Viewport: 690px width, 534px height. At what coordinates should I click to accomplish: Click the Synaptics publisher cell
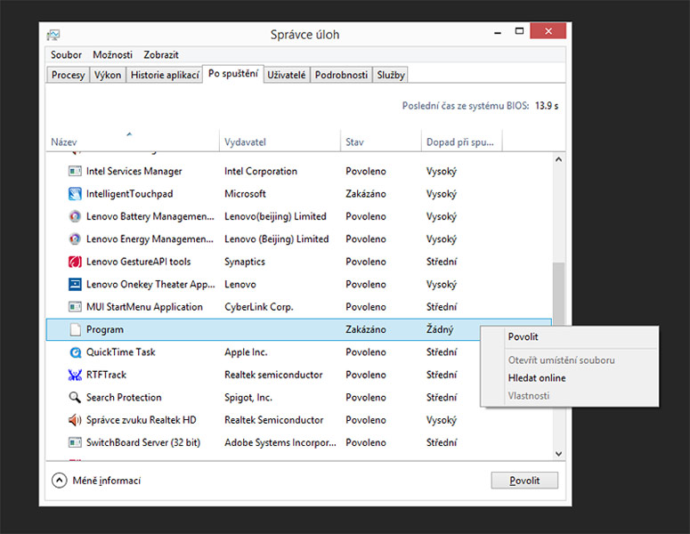[x=245, y=262]
